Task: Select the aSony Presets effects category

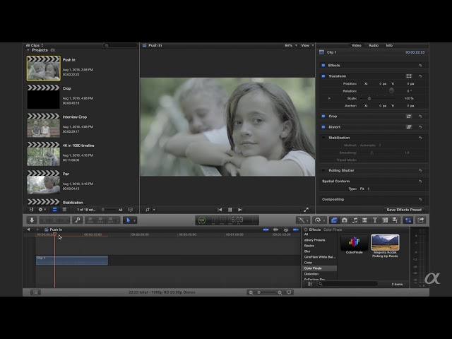Action: pos(314,240)
